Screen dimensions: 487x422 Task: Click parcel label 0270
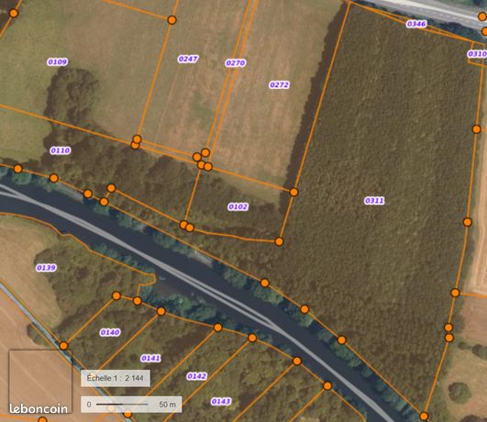point(236,63)
